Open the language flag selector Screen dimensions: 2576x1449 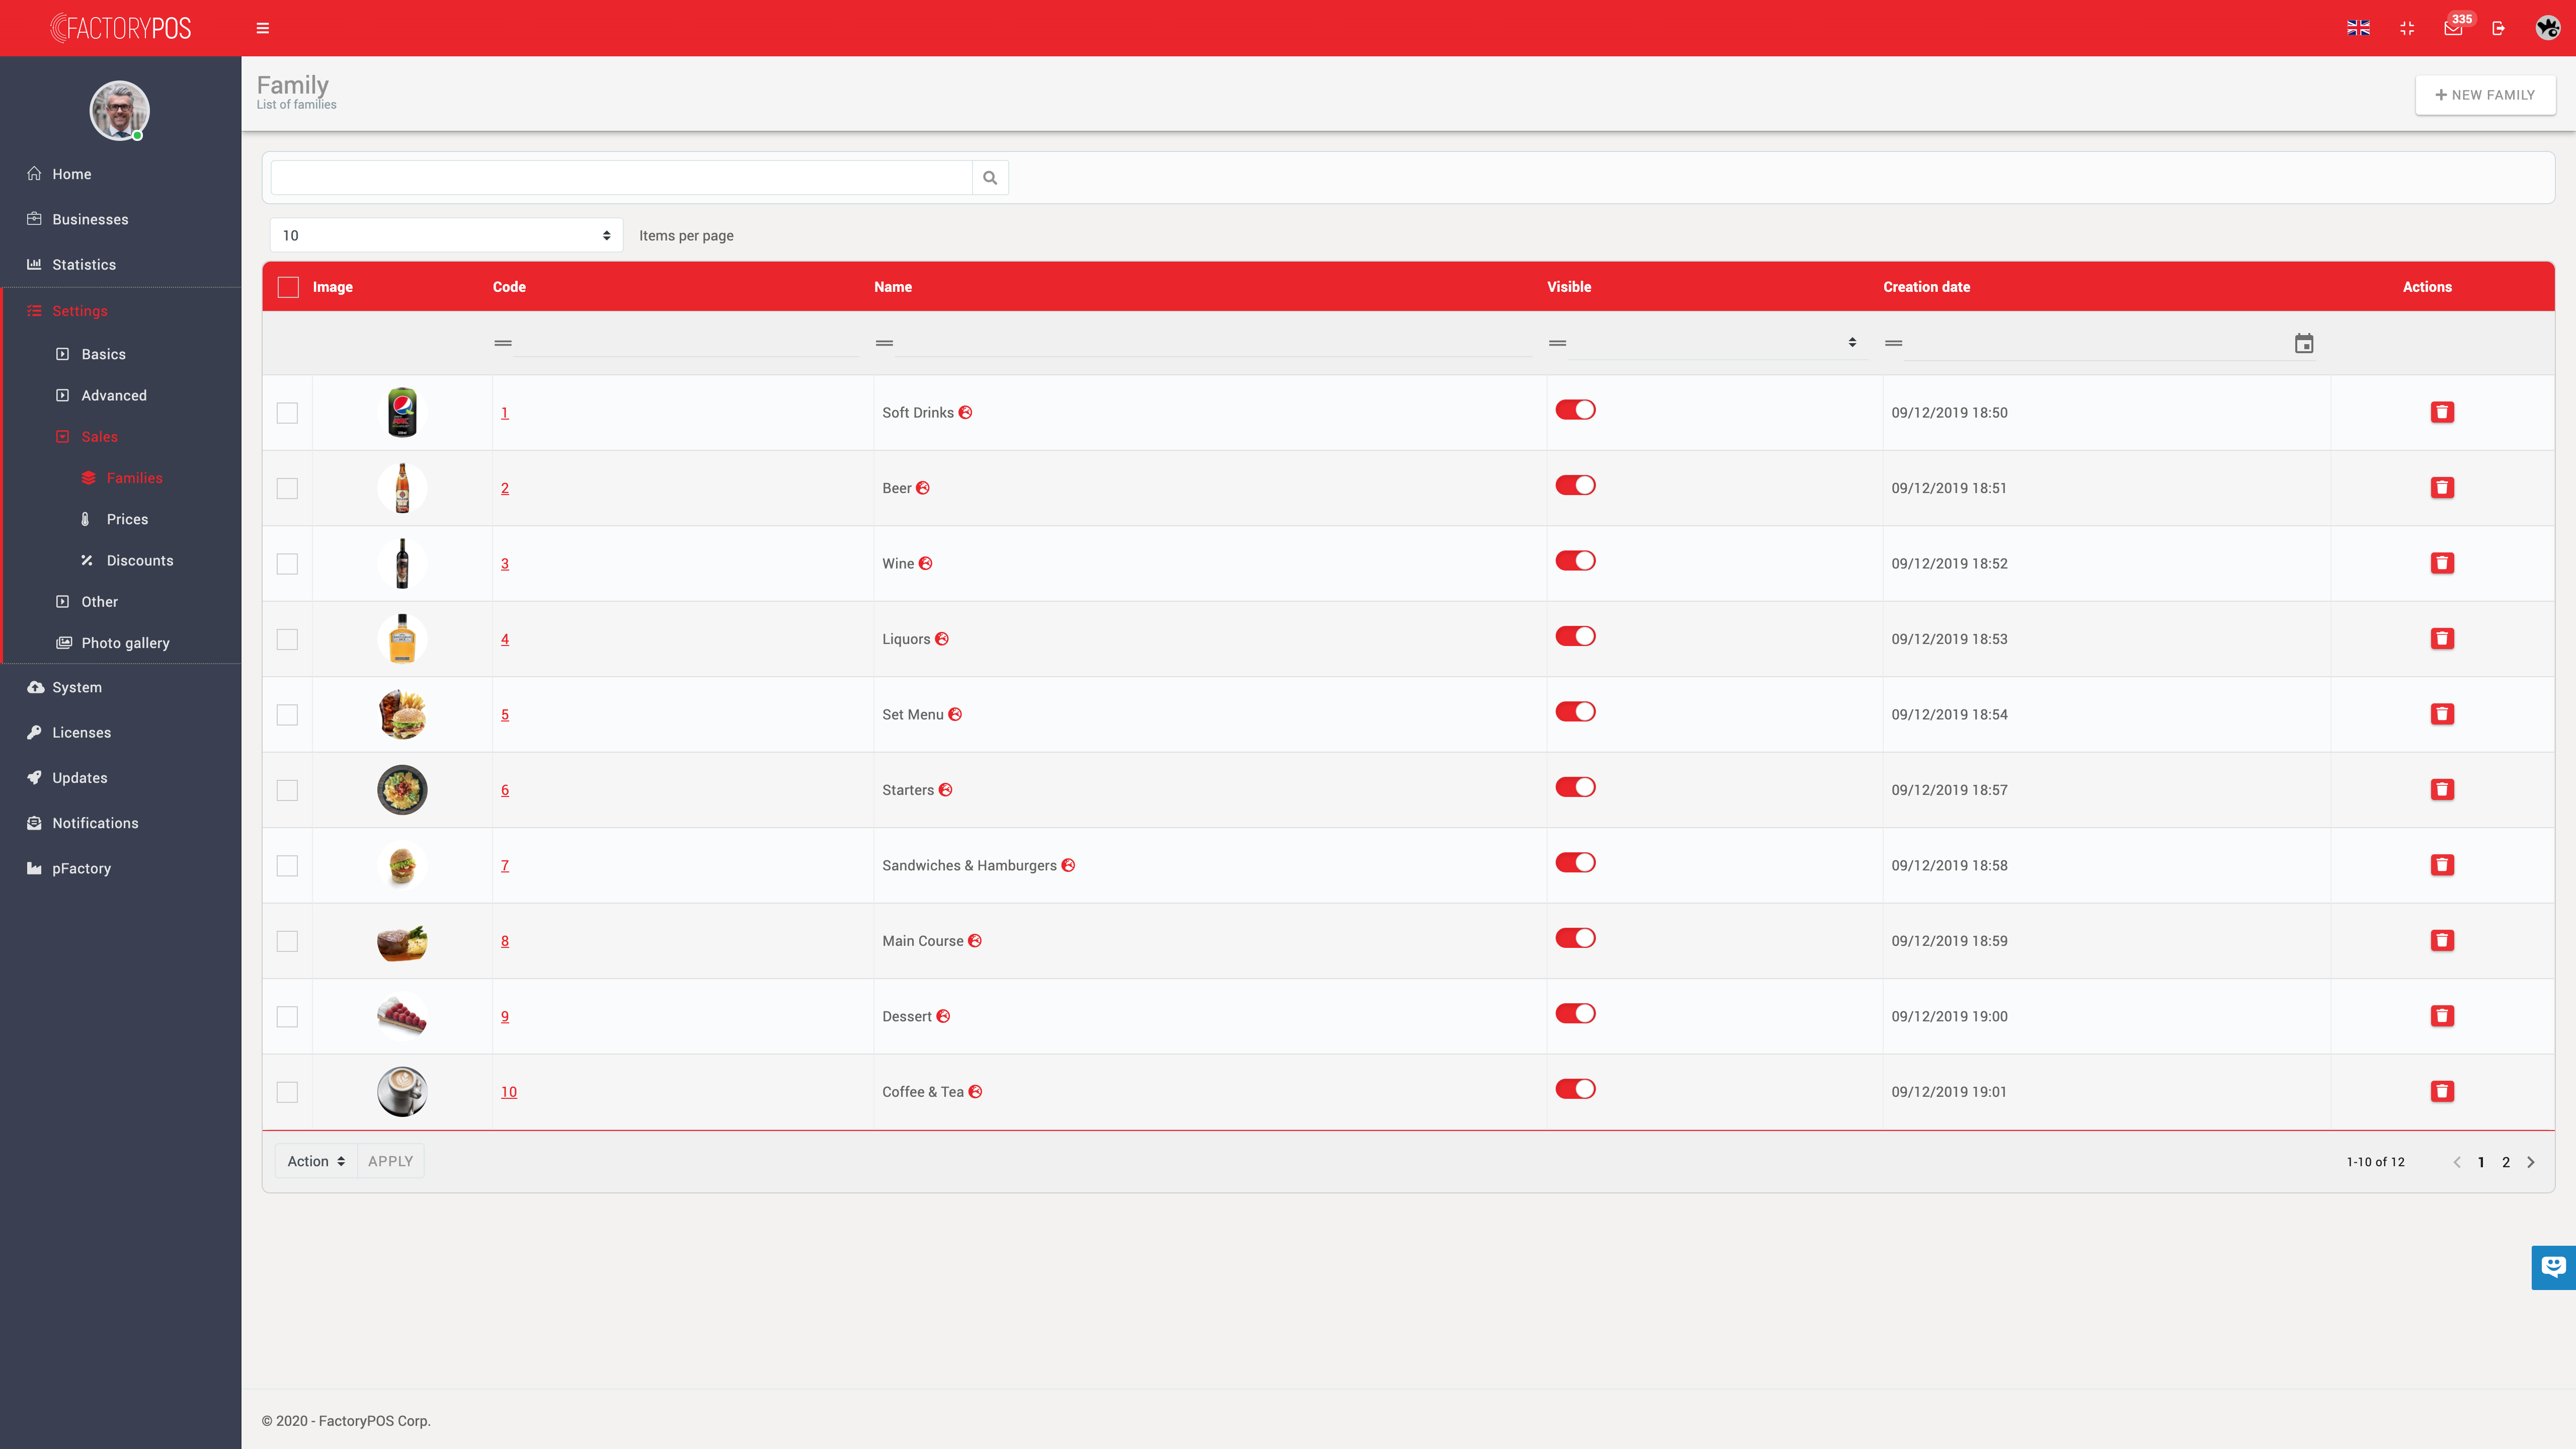[2358, 28]
